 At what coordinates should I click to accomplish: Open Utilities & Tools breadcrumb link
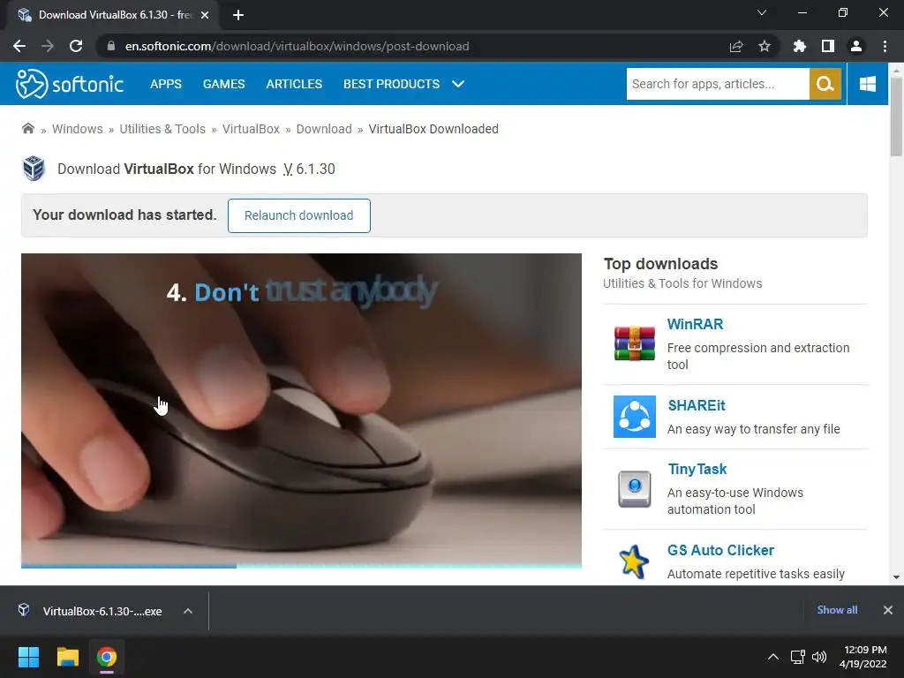coord(162,129)
